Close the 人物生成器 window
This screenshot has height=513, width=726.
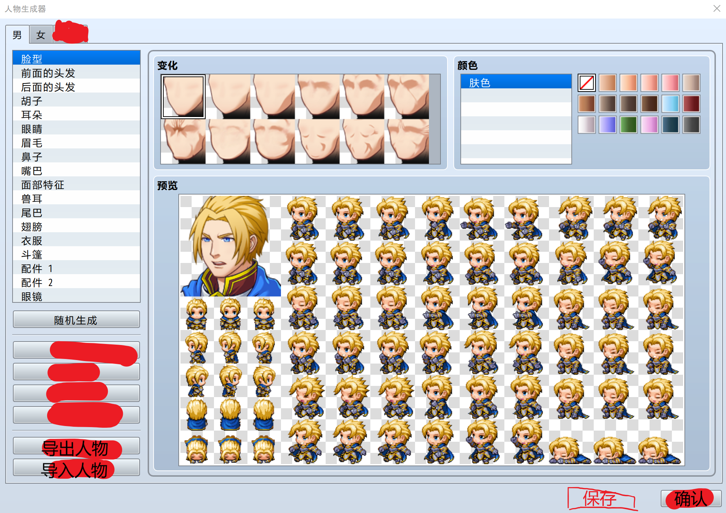tap(717, 8)
